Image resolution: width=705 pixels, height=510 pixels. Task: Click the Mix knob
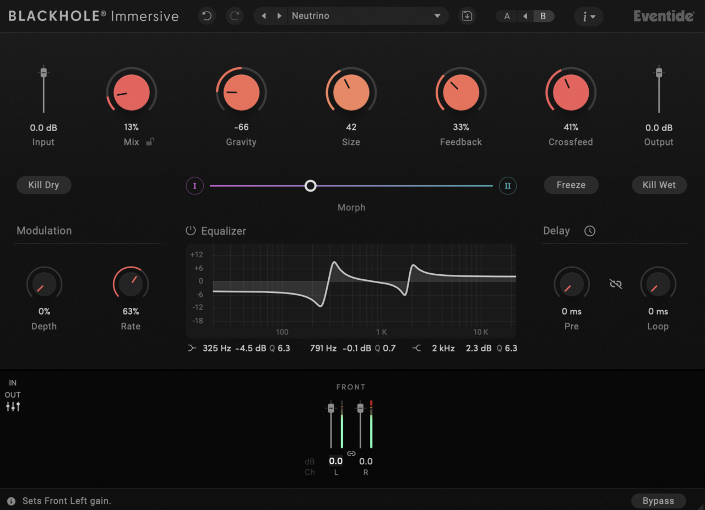132,93
